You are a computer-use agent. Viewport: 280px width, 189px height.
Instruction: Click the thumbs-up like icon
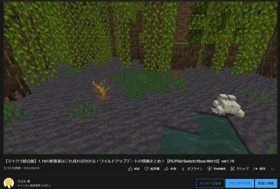point(130,169)
